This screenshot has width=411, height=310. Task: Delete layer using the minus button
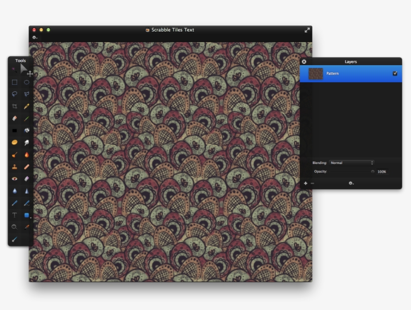pos(312,184)
